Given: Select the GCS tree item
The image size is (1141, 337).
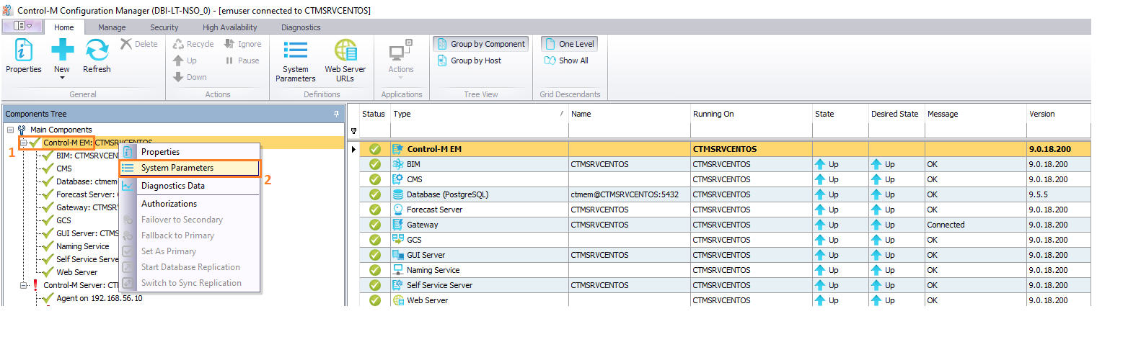Looking at the screenshot, I should point(63,220).
